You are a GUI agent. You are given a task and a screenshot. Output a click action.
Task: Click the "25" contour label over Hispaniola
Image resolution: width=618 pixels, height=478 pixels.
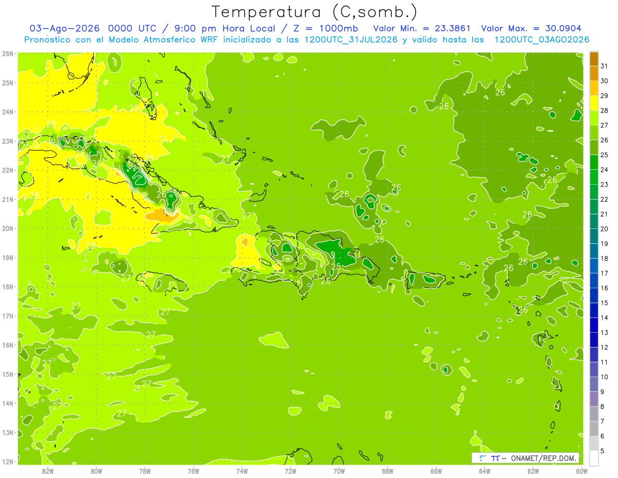tap(335, 267)
